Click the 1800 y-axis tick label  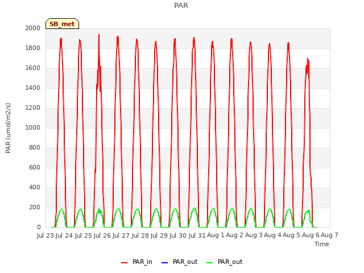click(x=33, y=48)
